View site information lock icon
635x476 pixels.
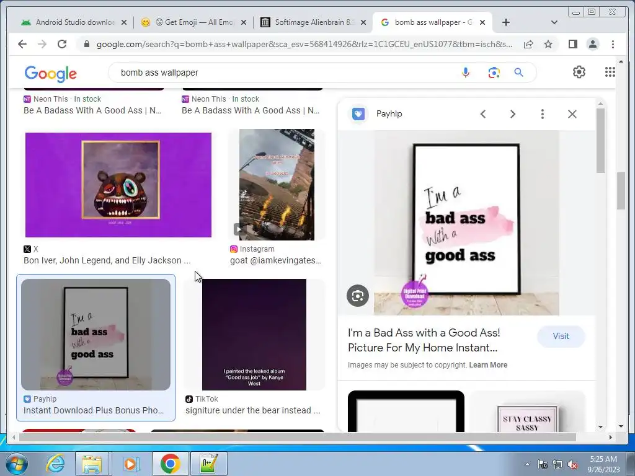(86, 44)
